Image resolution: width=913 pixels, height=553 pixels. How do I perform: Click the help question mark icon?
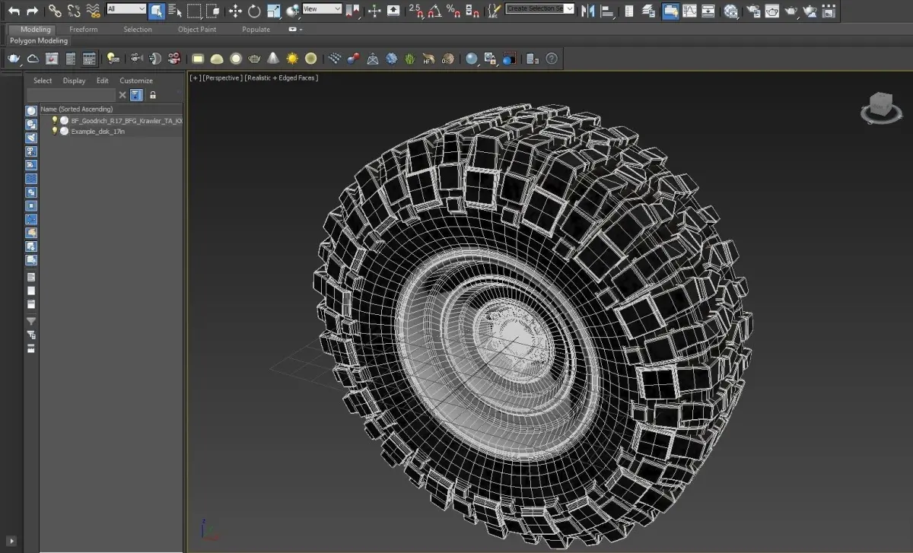pyautogui.click(x=552, y=59)
